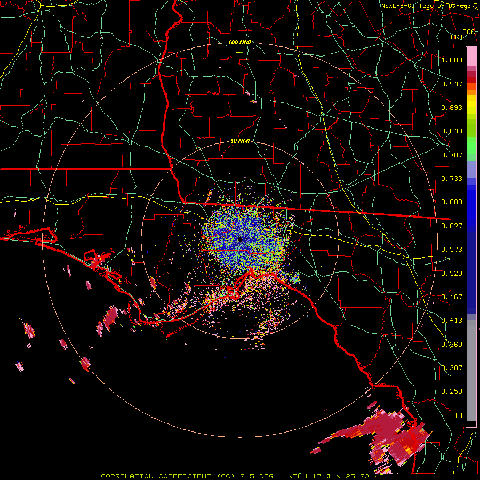Click the 0.947 color scale value
The height and width of the screenshot is (480, 480).
click(x=452, y=84)
